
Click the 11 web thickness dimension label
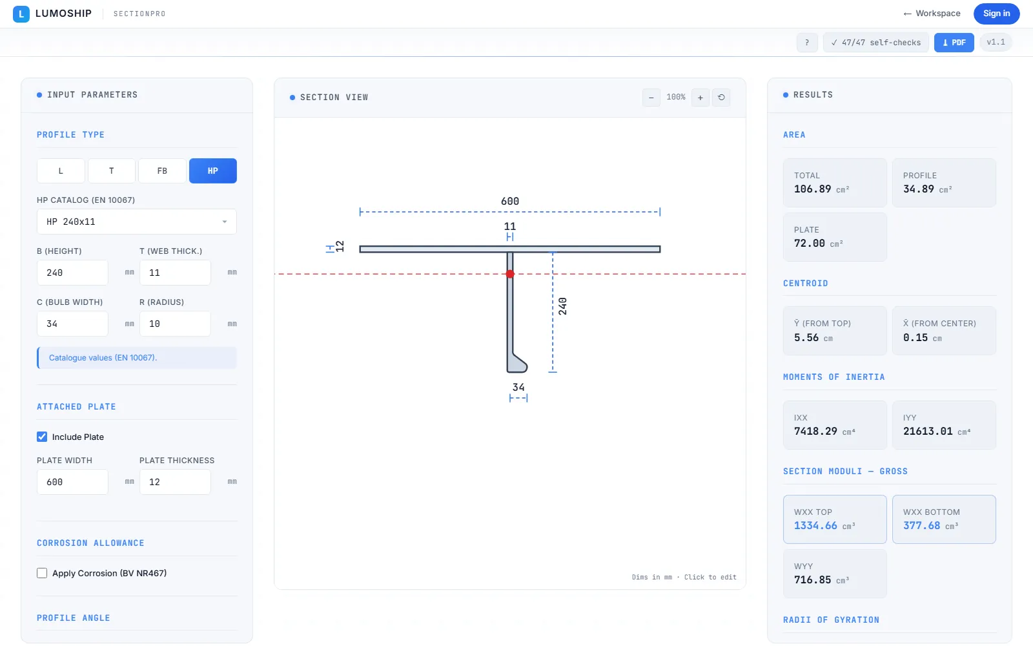pos(510,227)
